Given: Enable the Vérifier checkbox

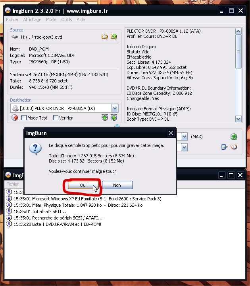Looking at the screenshot, I should point(56,118).
